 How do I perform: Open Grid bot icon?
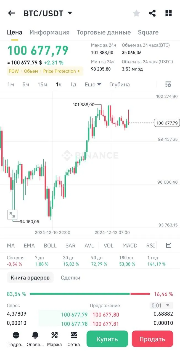pyautogui.click(x=73, y=335)
